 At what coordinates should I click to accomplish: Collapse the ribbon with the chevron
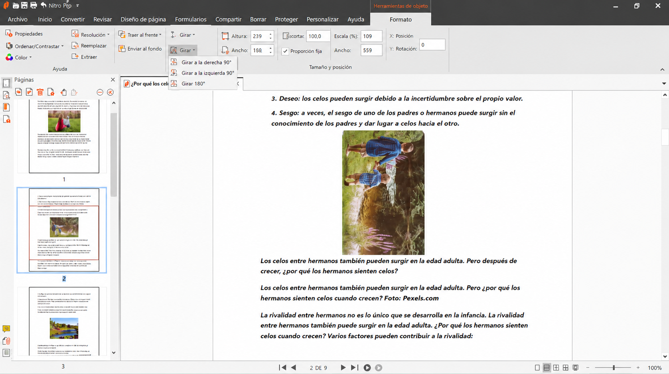click(x=662, y=69)
